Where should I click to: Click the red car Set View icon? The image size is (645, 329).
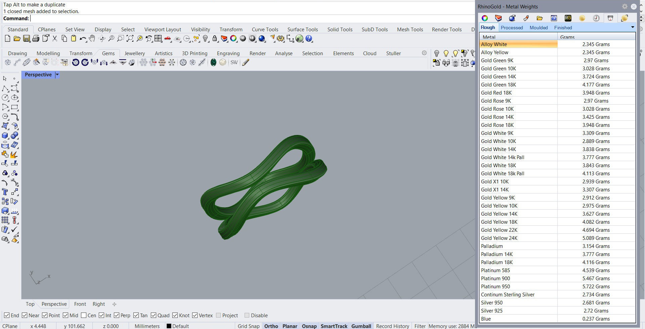pos(168,39)
